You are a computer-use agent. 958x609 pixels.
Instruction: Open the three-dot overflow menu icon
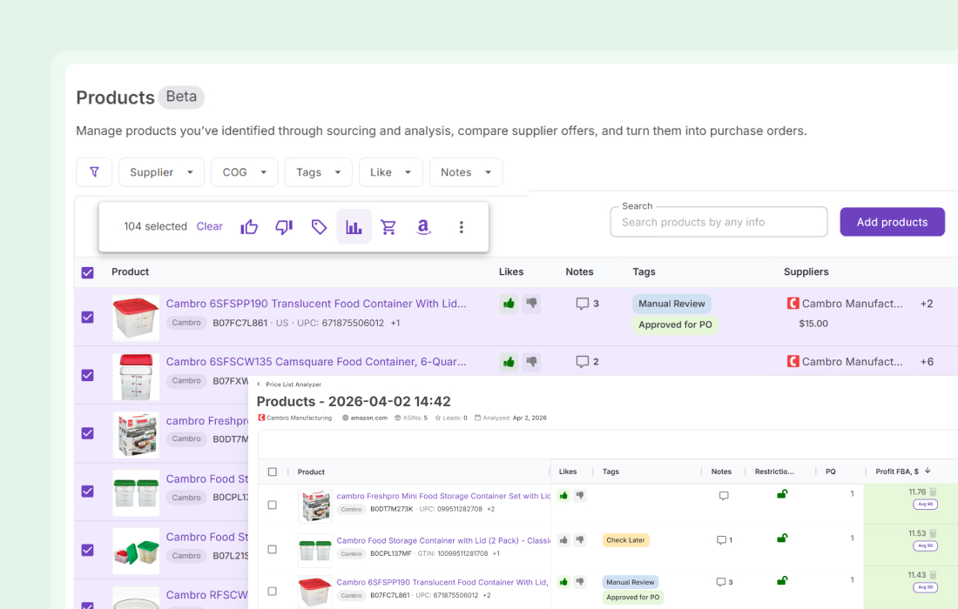(x=461, y=226)
